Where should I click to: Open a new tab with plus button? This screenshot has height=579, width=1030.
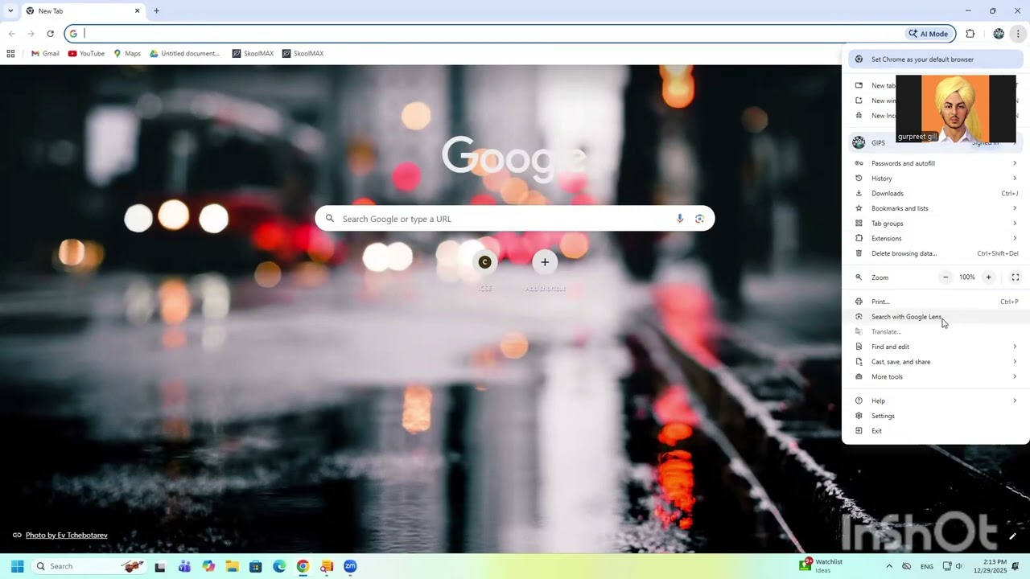156,10
